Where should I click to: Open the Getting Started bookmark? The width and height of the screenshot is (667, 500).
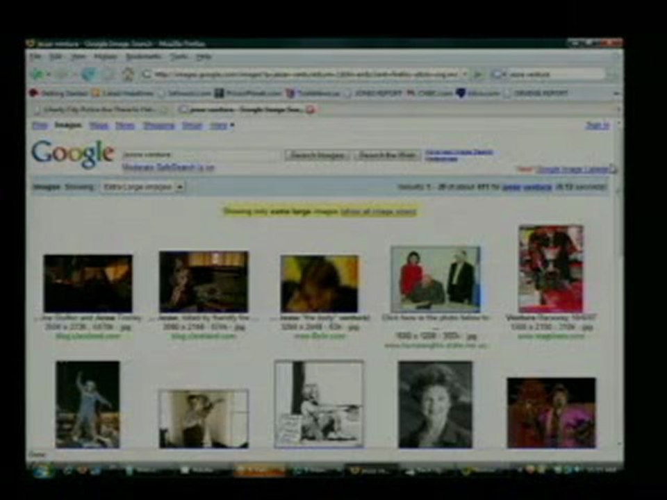click(58, 93)
